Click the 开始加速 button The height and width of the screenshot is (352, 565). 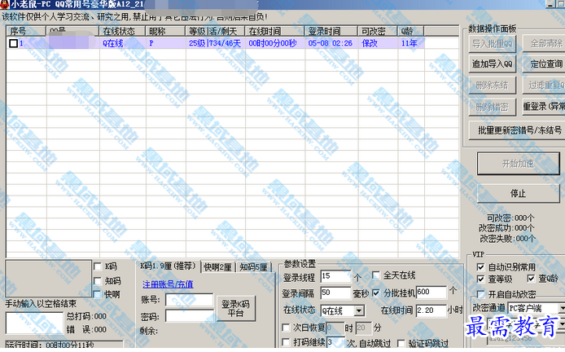coord(518,164)
